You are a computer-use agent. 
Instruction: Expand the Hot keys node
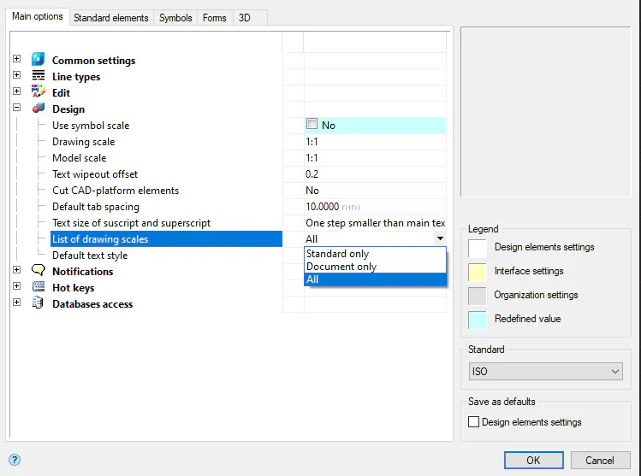(x=17, y=285)
